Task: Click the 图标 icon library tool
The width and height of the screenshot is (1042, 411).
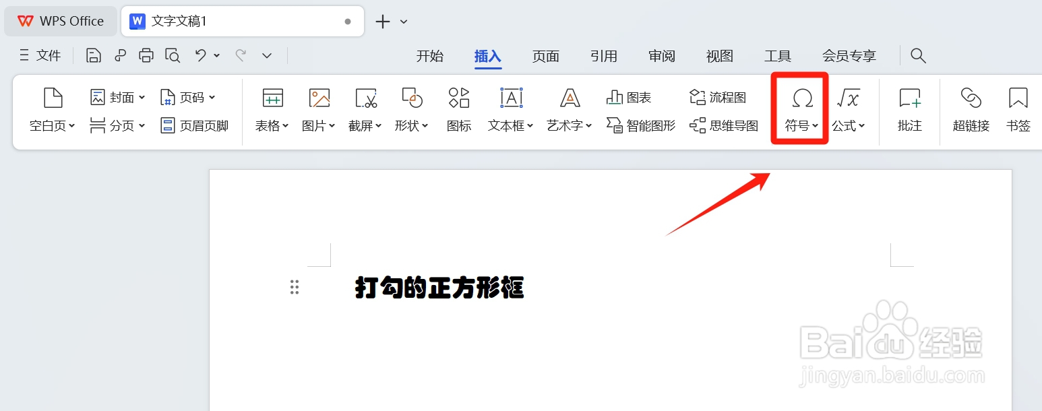Action: click(x=458, y=108)
